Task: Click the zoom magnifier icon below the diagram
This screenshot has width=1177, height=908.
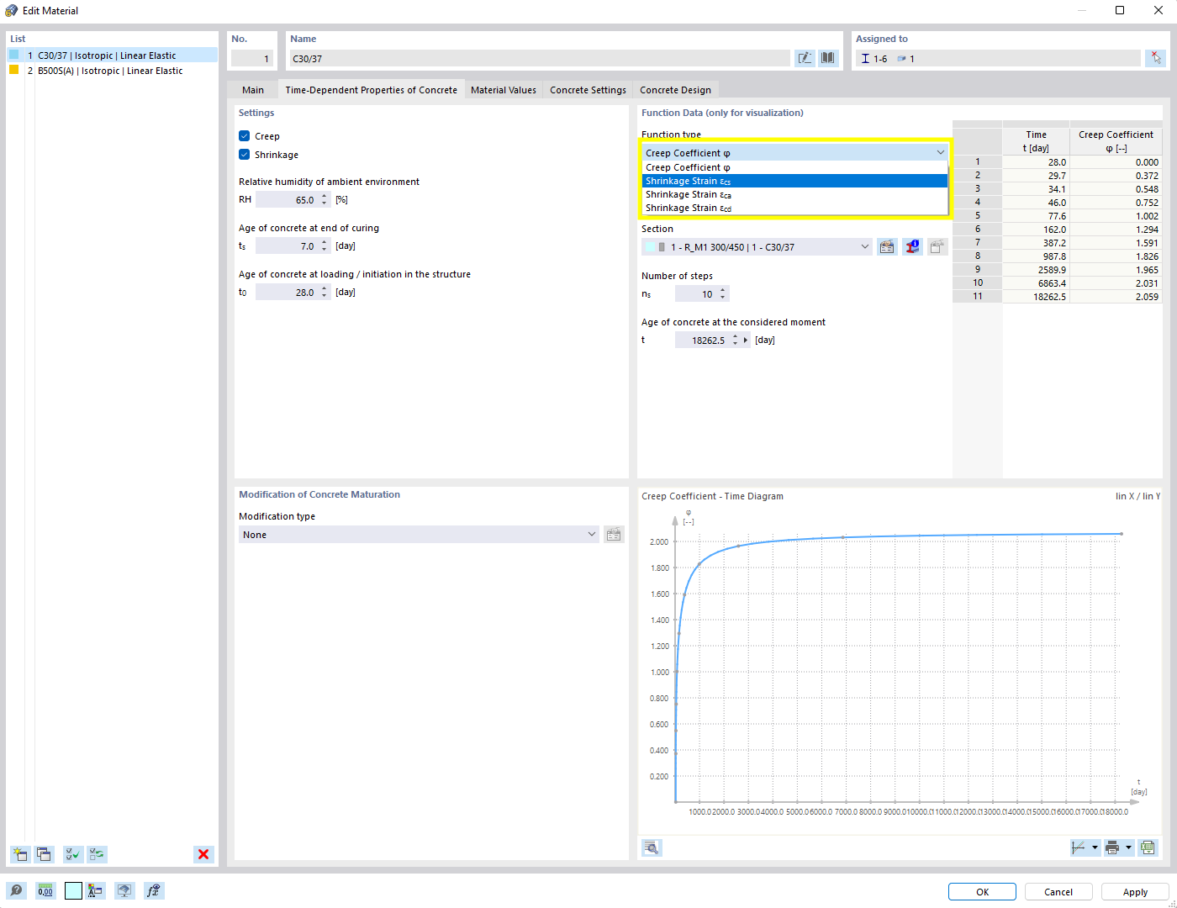Action: point(651,847)
